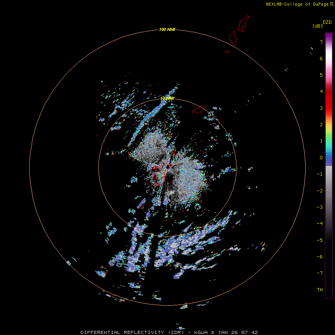This screenshot has width=335, height=335.
Task: Click the 2 value on color scale
Action: (x=321, y=125)
